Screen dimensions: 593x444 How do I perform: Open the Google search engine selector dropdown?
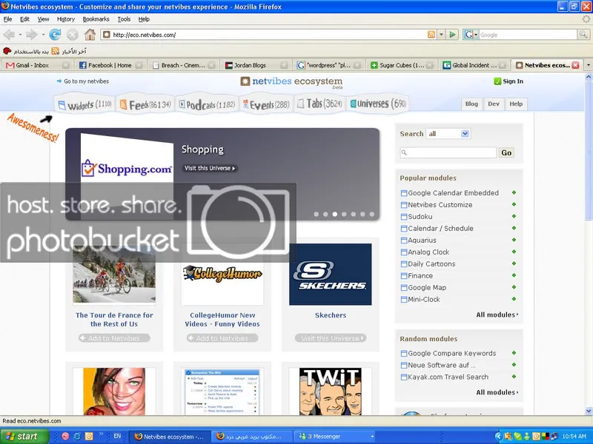[470, 35]
